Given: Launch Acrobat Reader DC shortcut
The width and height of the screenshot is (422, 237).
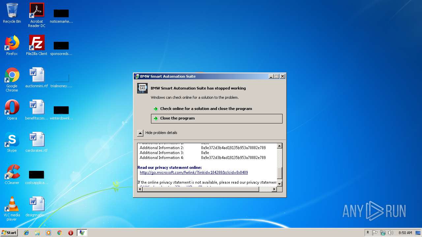Looking at the screenshot, I should [37, 15].
